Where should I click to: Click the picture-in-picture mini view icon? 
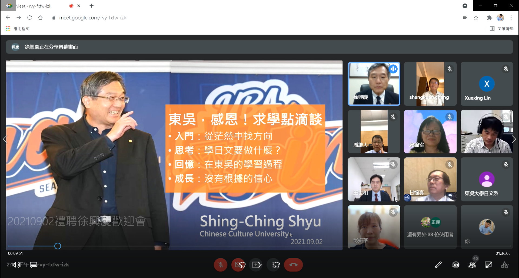(455, 265)
